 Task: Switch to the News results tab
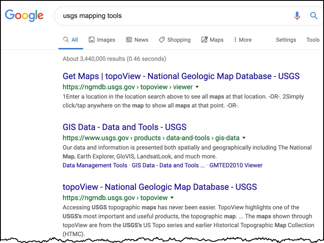(x=137, y=40)
